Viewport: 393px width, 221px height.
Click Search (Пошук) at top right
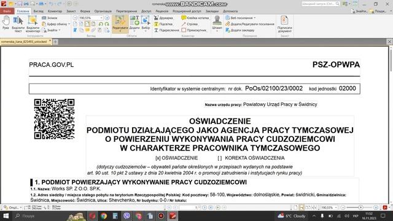click(378, 11)
